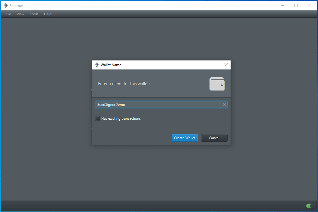Maximize the Sparrow window
This screenshot has height=212, width=318.
click(x=296, y=5)
